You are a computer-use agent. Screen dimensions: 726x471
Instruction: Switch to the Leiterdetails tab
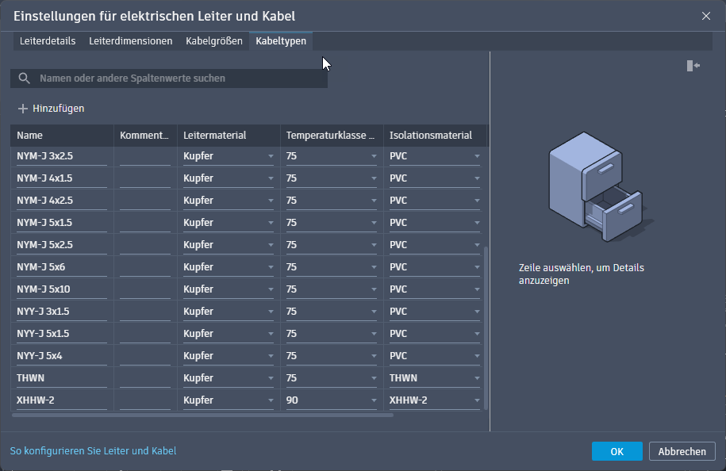coord(48,41)
